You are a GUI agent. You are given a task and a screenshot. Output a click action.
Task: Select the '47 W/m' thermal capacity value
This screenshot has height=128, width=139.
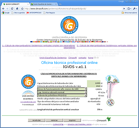click(101, 92)
